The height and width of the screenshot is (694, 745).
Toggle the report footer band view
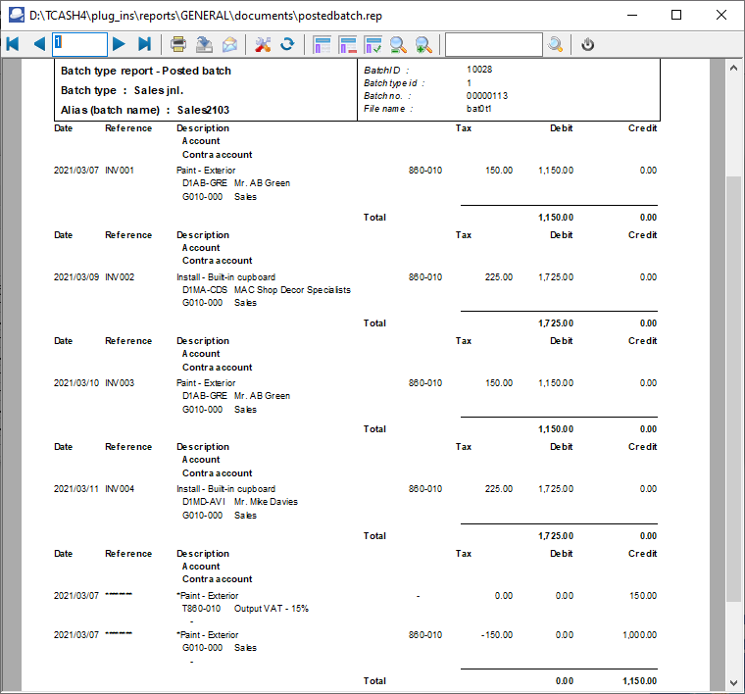tap(347, 44)
